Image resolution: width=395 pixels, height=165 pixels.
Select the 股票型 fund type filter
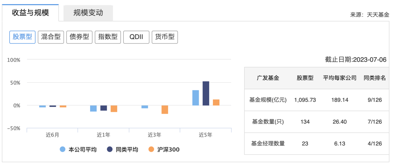[x=22, y=37]
